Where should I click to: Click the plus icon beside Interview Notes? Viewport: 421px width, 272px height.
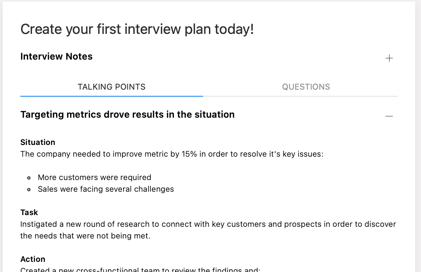point(389,58)
